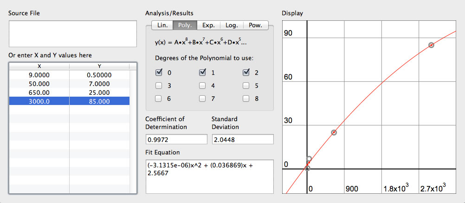Viewport: 465px width, 203px height.
Task: Uncheck polynomial degree 0 checkbox
Action: point(159,73)
